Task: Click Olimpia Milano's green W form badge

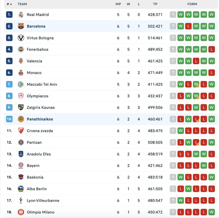Action: (x=212, y=212)
